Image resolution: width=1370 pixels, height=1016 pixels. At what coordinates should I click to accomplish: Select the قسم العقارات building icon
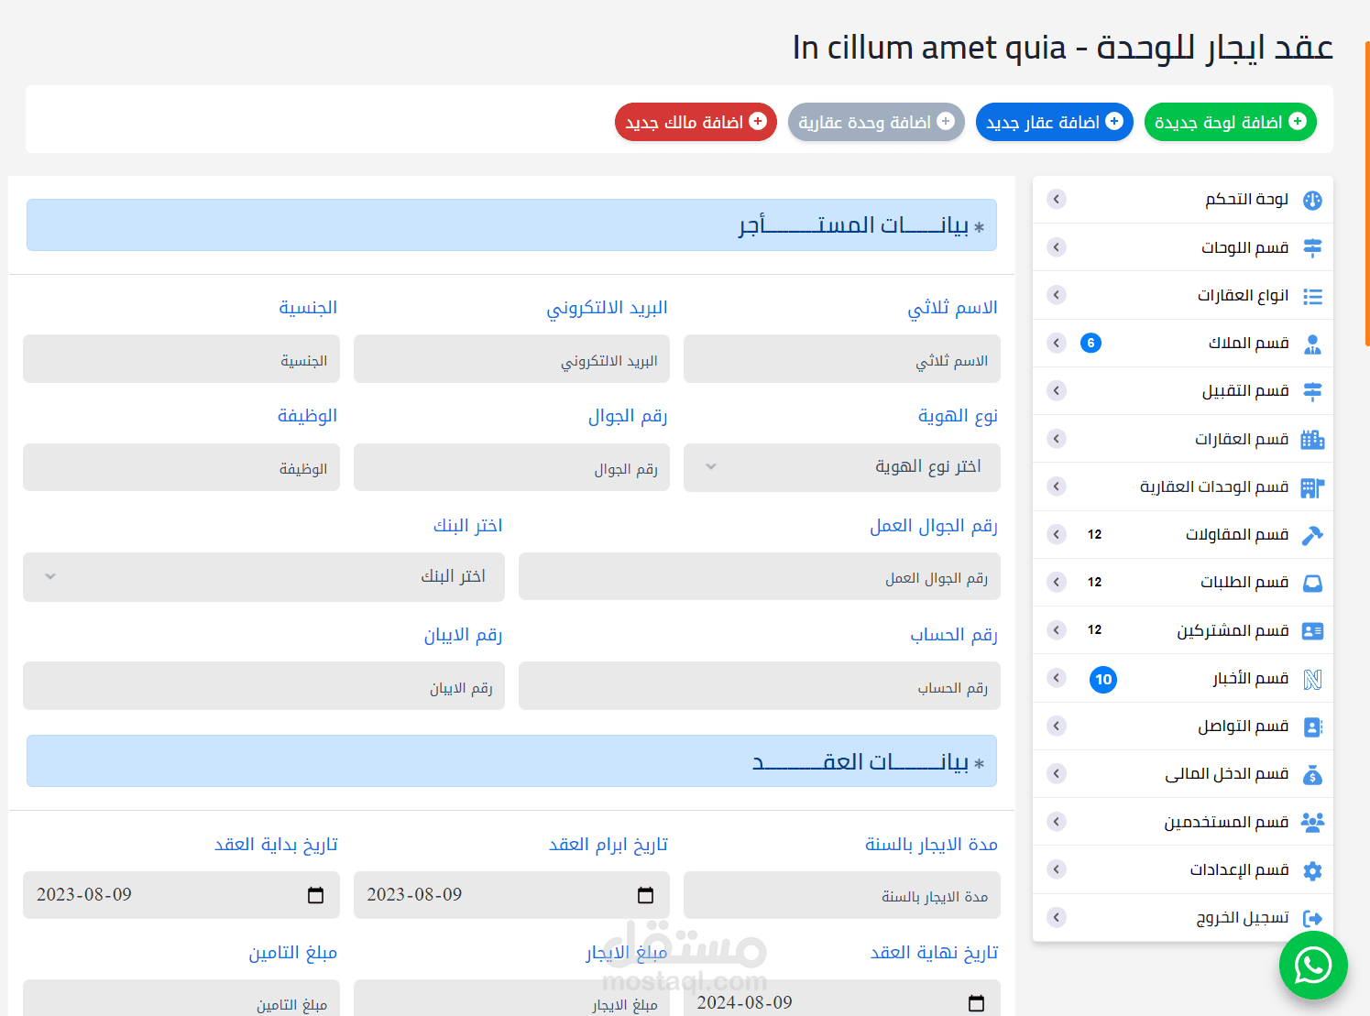tap(1312, 439)
